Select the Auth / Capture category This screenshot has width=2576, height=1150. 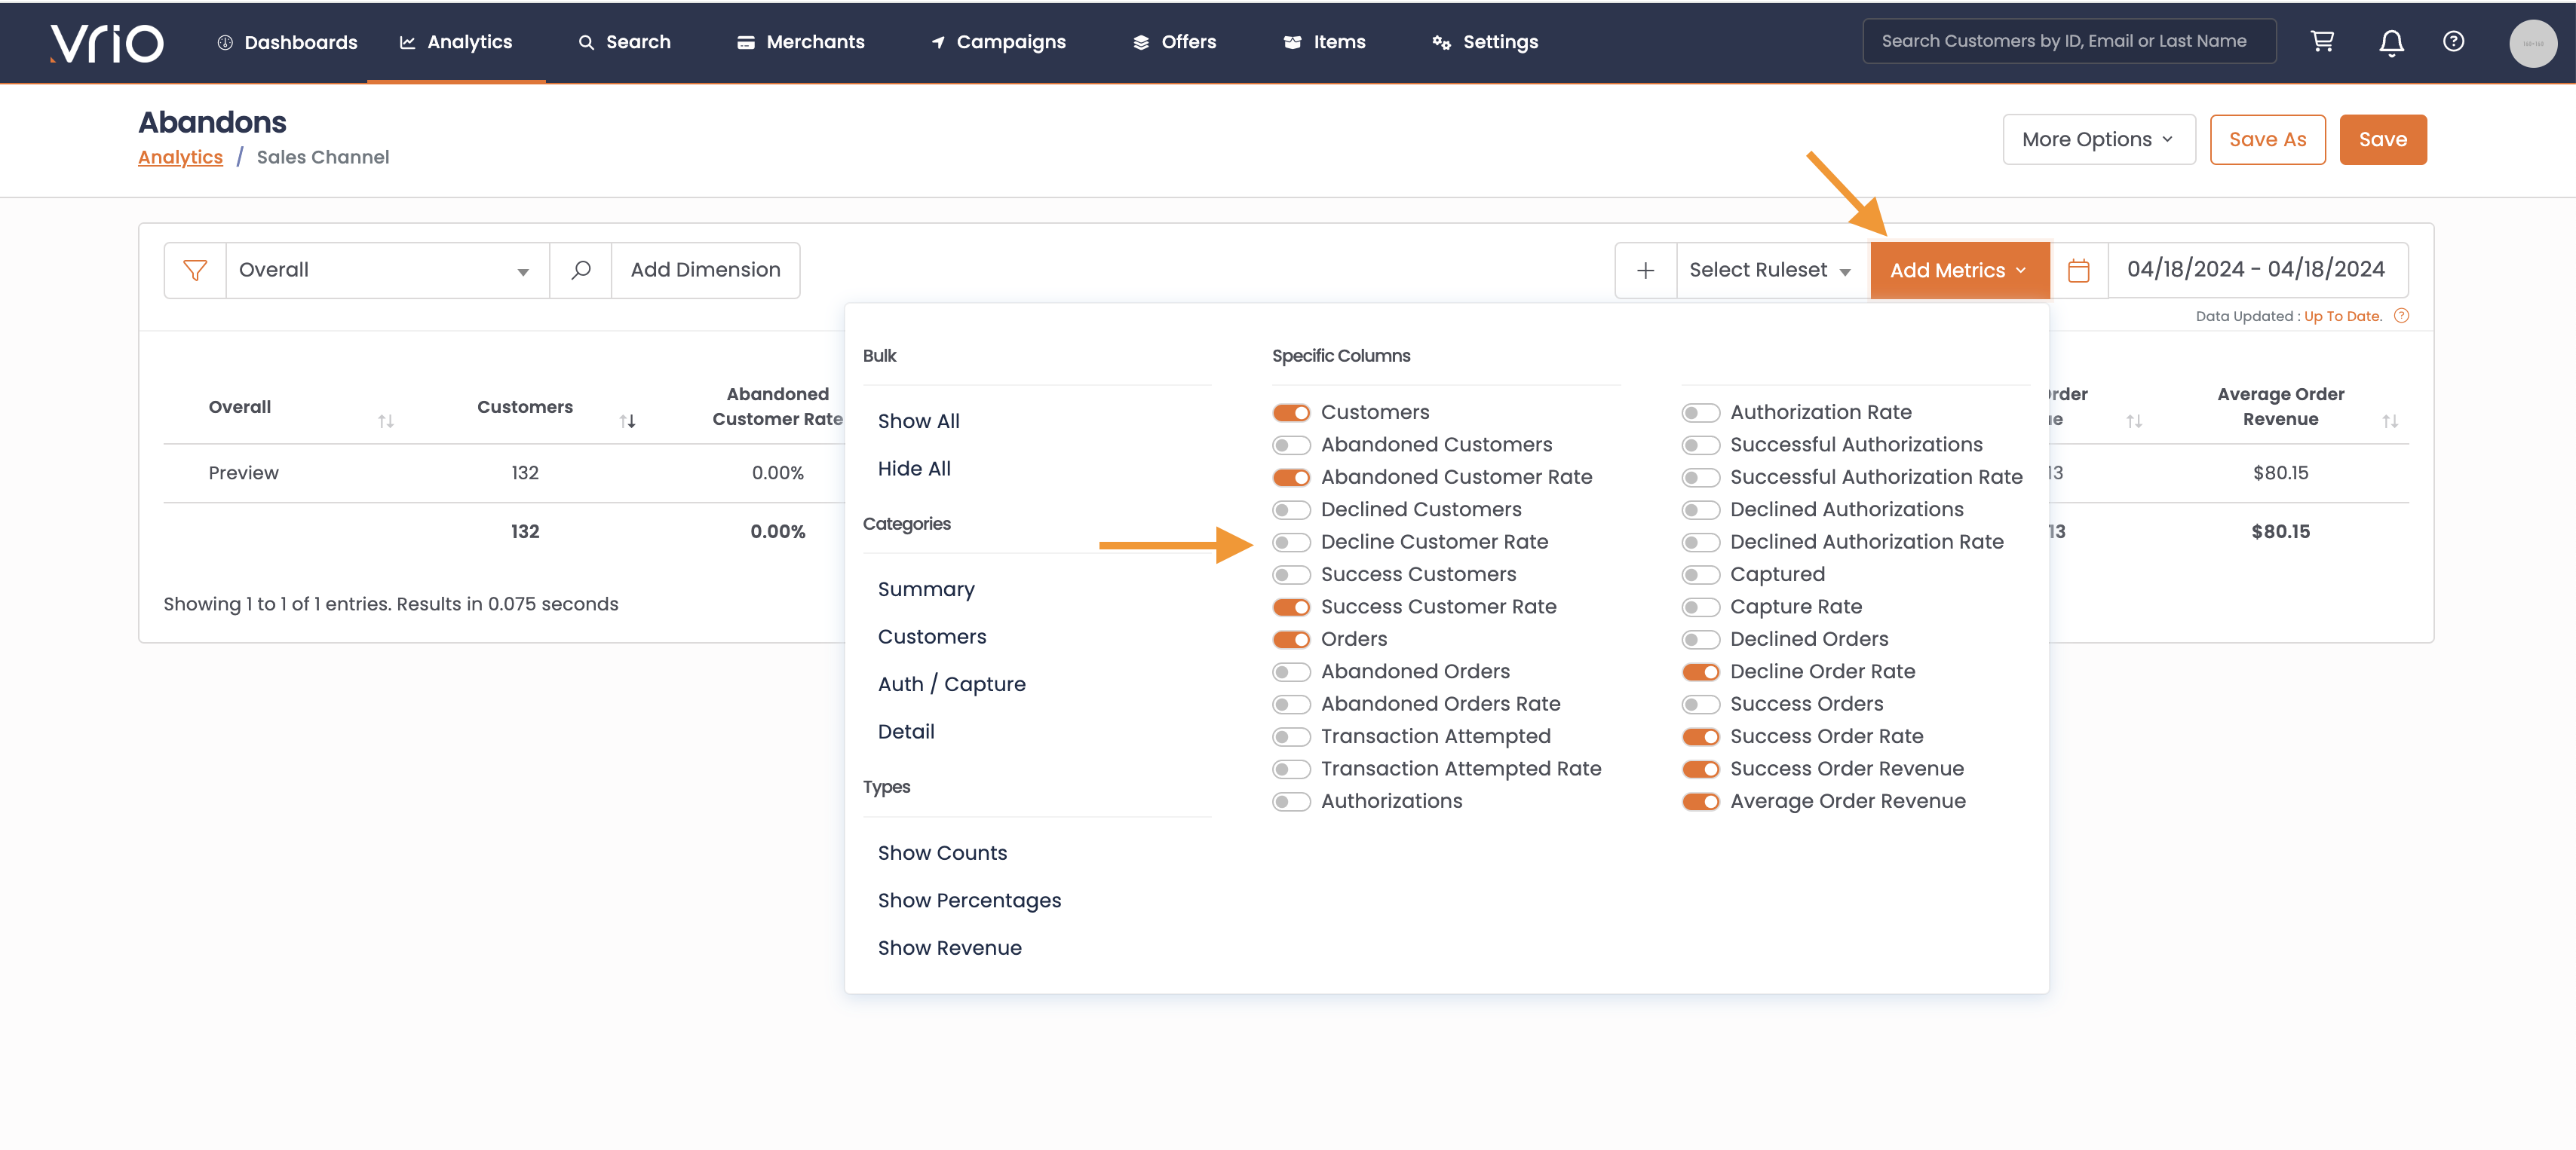coord(951,684)
